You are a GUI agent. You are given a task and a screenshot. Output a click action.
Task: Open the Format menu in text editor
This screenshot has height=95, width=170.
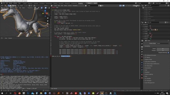click(x=70, y=6)
